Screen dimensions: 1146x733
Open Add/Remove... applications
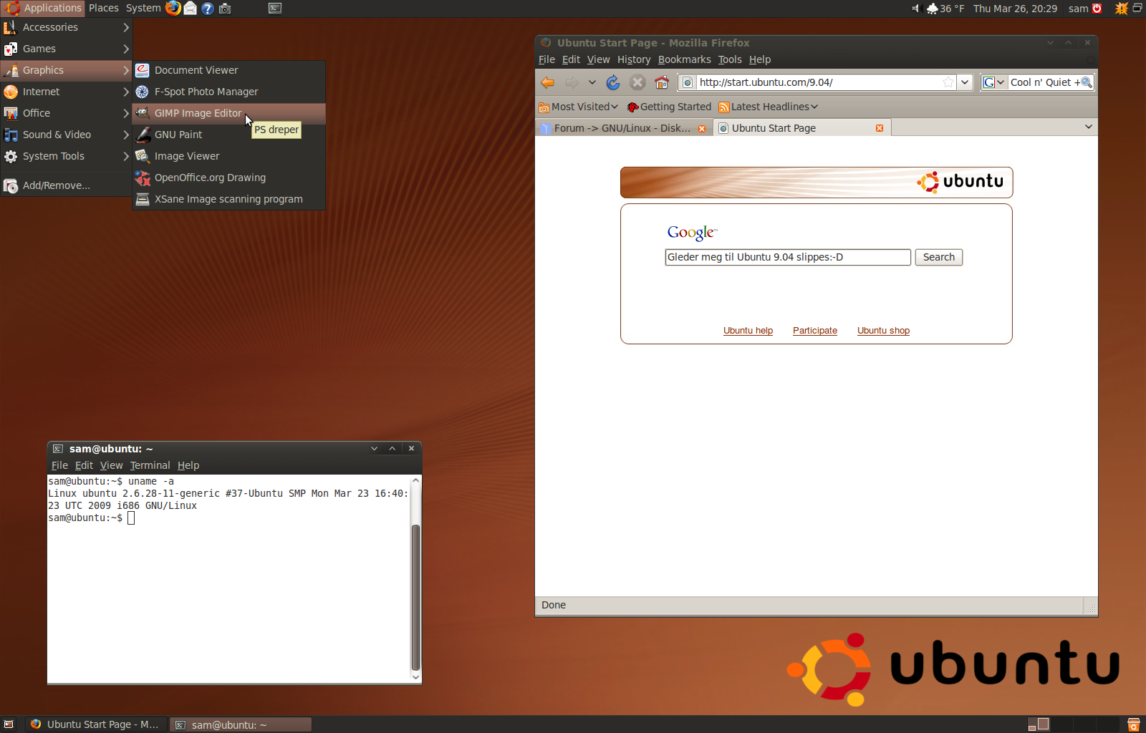pyautogui.click(x=66, y=185)
